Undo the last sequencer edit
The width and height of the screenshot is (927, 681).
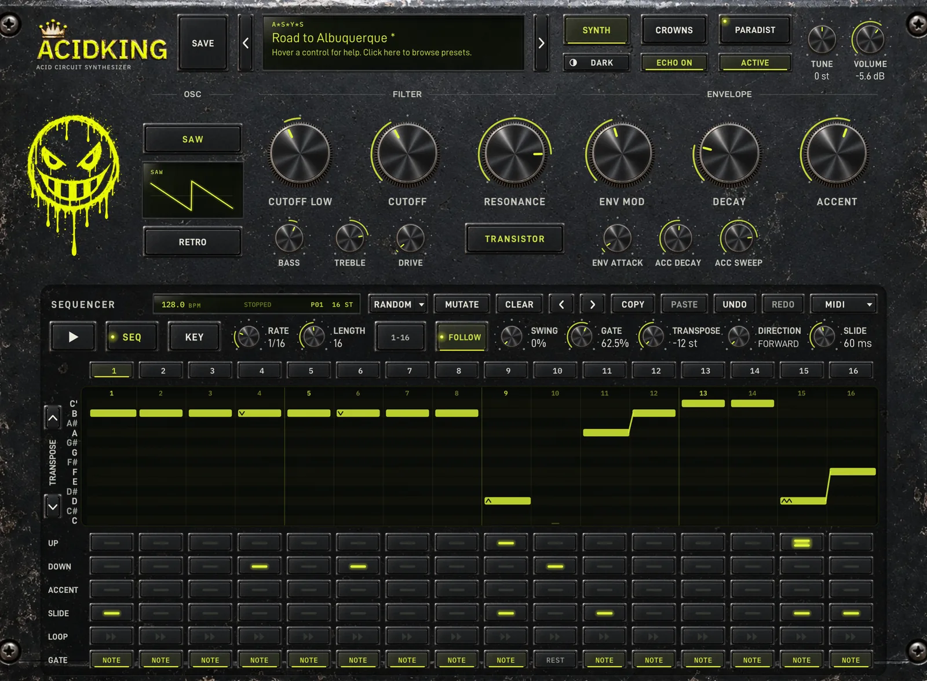(x=734, y=305)
